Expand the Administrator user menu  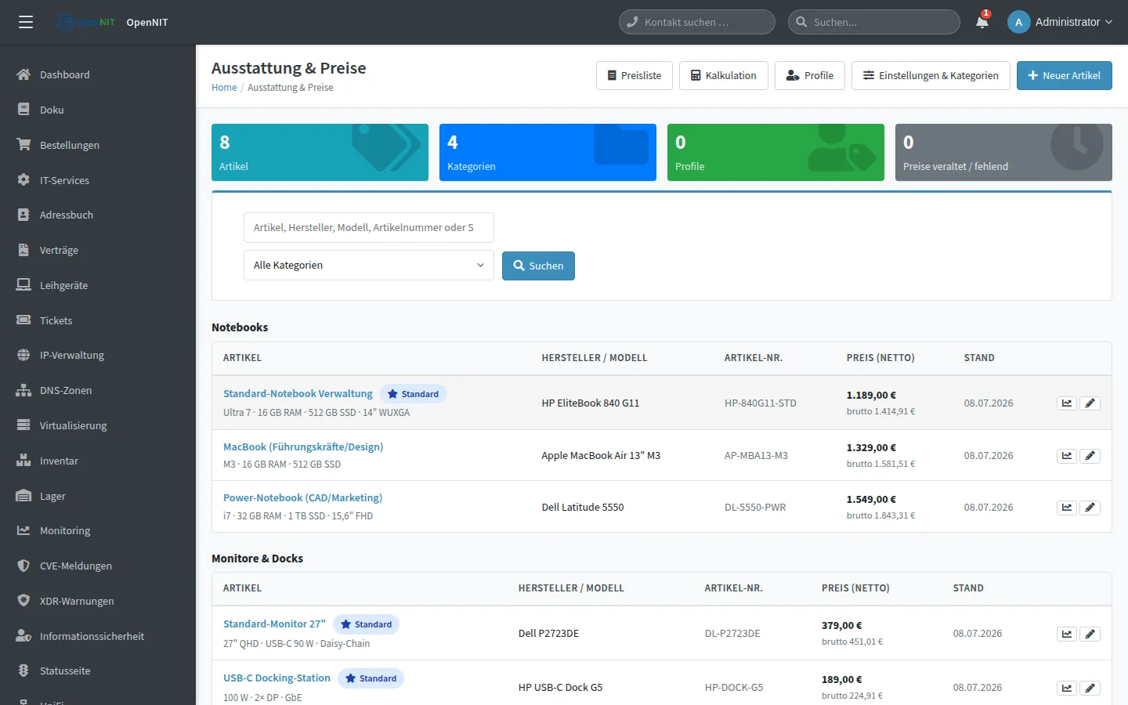(1061, 22)
